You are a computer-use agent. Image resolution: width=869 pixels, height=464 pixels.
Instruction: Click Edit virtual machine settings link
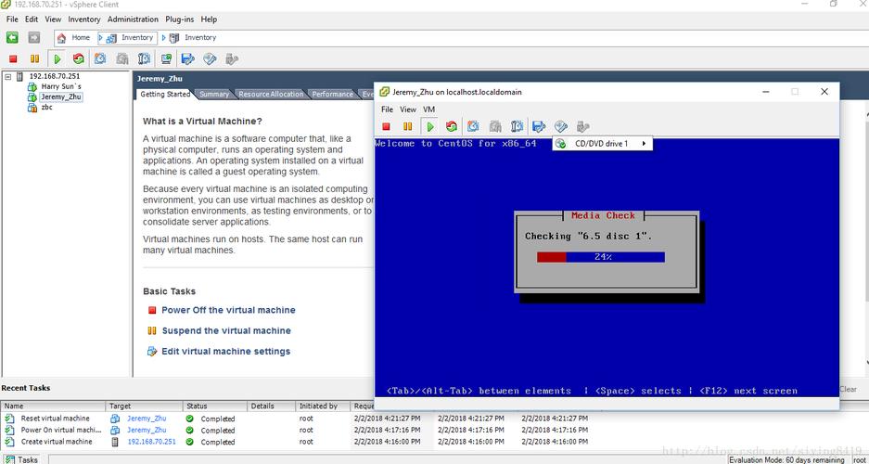[225, 351]
